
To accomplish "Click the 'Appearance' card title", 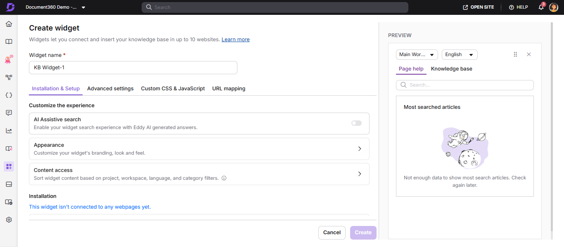I will click(x=49, y=145).
